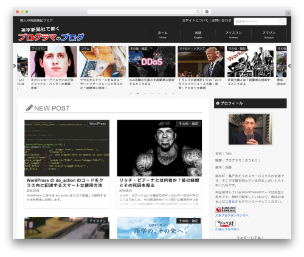Click the その他・雑記 tag on the DDoS card

(x=139, y=49)
